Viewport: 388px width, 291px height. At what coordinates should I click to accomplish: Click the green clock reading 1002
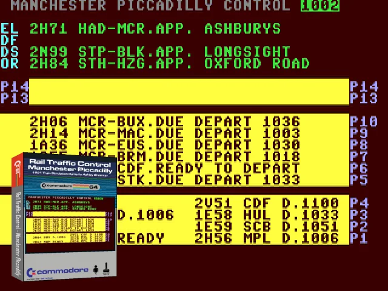[x=320, y=5]
